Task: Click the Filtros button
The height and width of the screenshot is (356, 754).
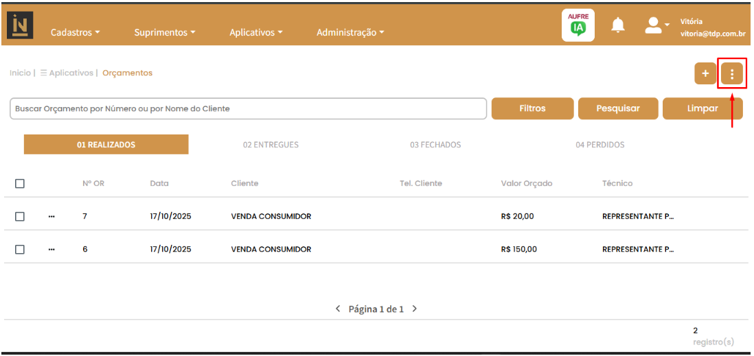Action: tap(532, 108)
